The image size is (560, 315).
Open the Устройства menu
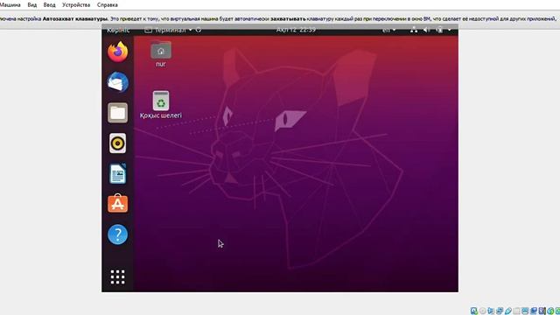pyautogui.click(x=76, y=5)
